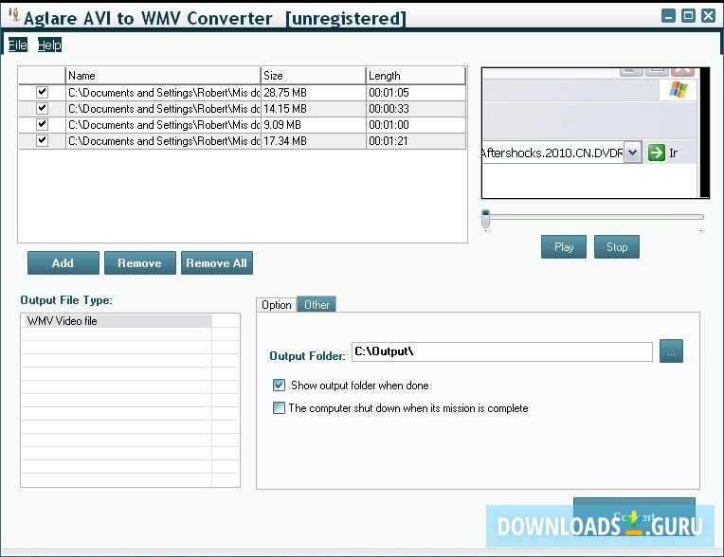The width and height of the screenshot is (724, 557).
Task: Browse for output folder with ellipsis button
Action: [x=671, y=351]
